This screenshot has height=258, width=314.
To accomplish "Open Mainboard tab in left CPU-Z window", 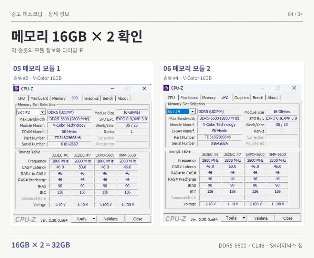I will [x=39, y=98].
